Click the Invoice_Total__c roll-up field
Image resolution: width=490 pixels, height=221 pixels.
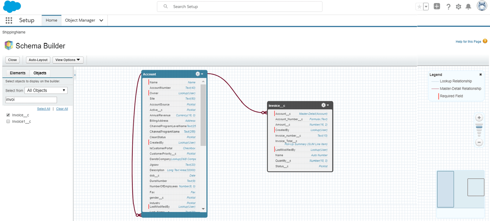pos(301,143)
